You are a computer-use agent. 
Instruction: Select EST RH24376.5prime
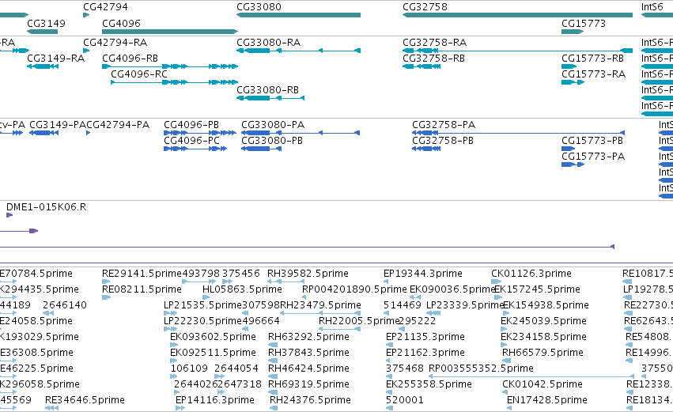pos(310,400)
